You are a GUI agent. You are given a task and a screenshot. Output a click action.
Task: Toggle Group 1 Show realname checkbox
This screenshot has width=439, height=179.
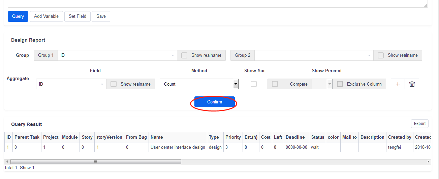click(184, 55)
